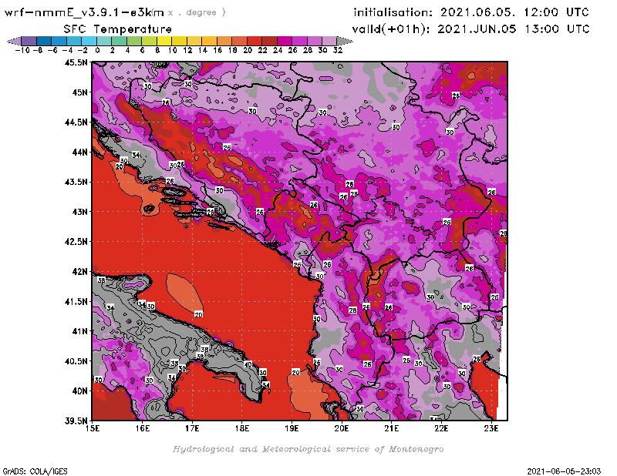The image size is (617, 476).
Task: Click the valid(+01h) forecast time line
Action: (x=470, y=29)
